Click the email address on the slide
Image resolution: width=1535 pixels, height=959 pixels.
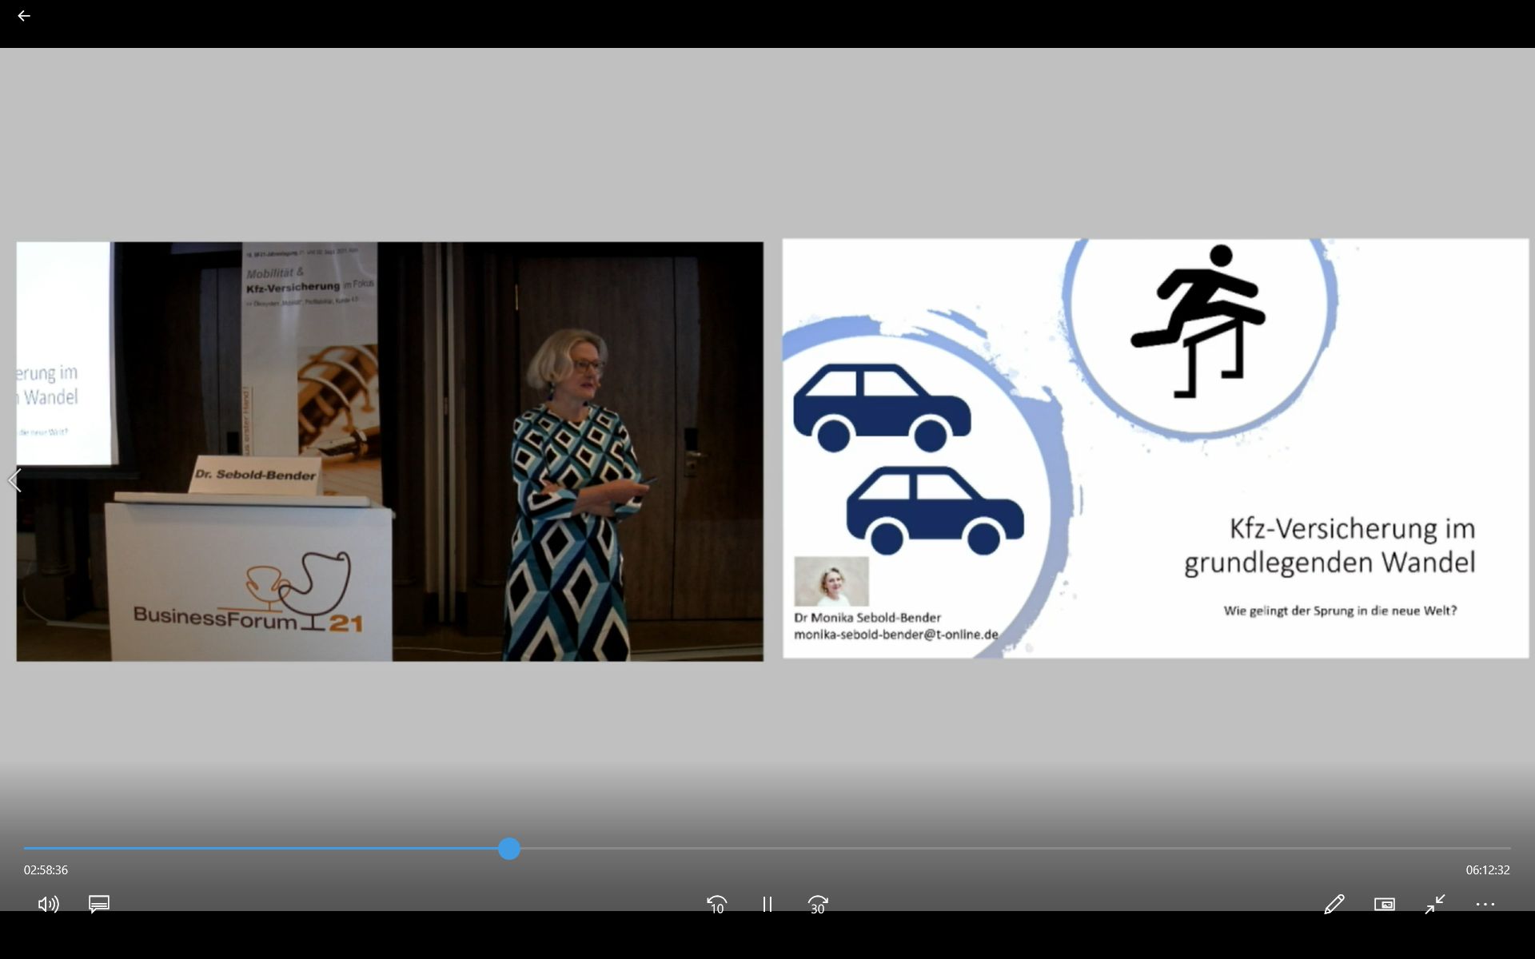(x=895, y=635)
